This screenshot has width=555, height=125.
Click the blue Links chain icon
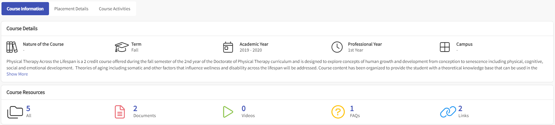point(448,112)
